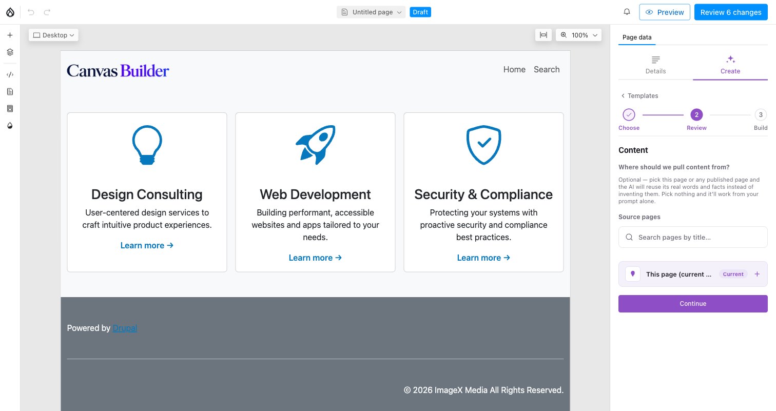This screenshot has width=776, height=411.
Task: Open the 100% zoom dropdown
Action: pyautogui.click(x=579, y=35)
